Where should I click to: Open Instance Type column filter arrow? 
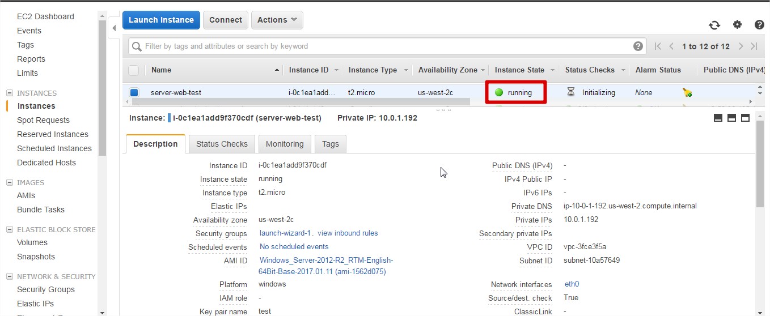click(x=406, y=70)
